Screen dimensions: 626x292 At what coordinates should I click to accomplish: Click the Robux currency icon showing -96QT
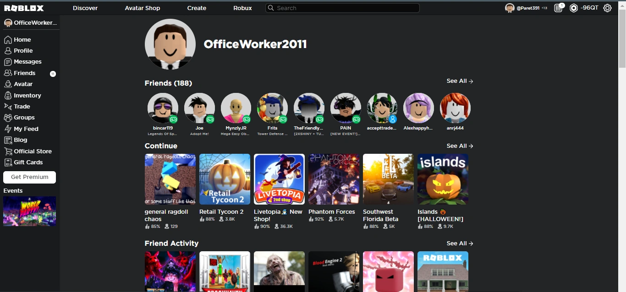click(574, 8)
